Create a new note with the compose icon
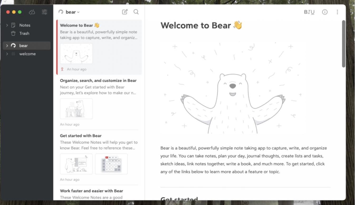The width and height of the screenshot is (355, 205). 124,12
